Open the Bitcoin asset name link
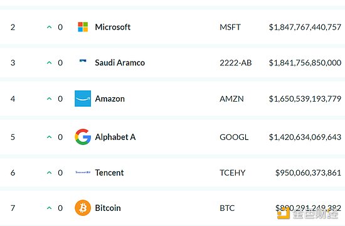 click(x=108, y=208)
